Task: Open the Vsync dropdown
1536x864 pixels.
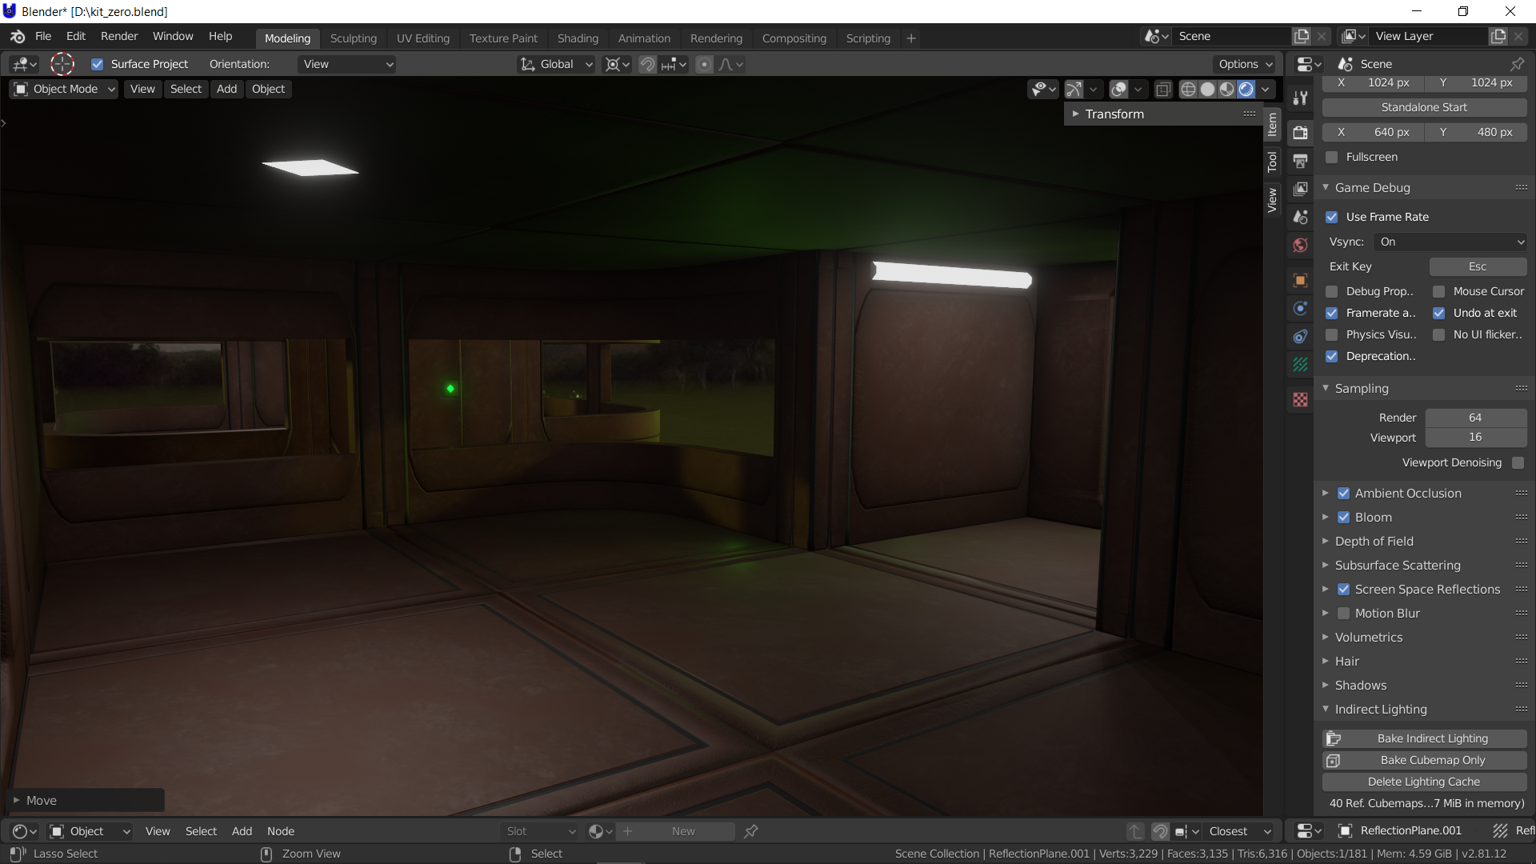Action: (1450, 242)
